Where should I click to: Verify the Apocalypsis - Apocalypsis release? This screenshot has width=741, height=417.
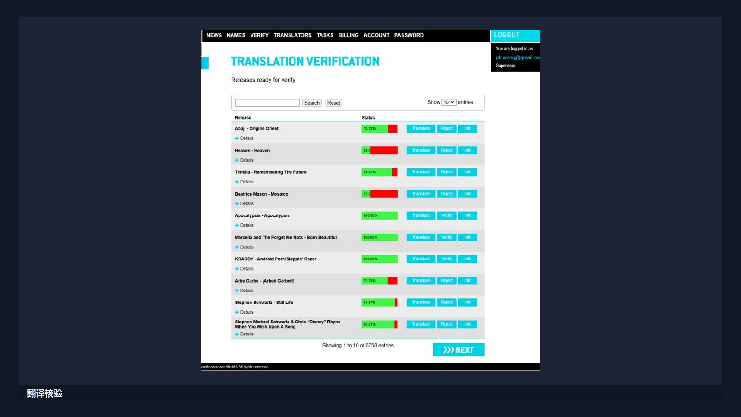pyautogui.click(x=447, y=215)
